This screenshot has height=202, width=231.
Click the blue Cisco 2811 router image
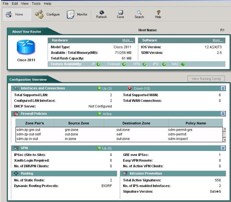pyautogui.click(x=26, y=47)
